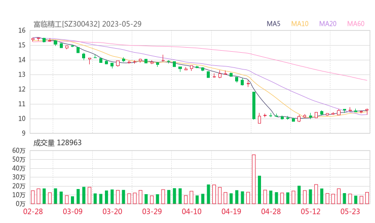Screen dimensions: 375x223
Task: Click the 02-28 date label
Action: [x=33, y=211]
